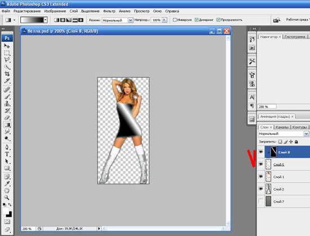The width and height of the screenshot is (310, 236).
Task: Click the Navigator zoom percentage field
Action: (267, 106)
